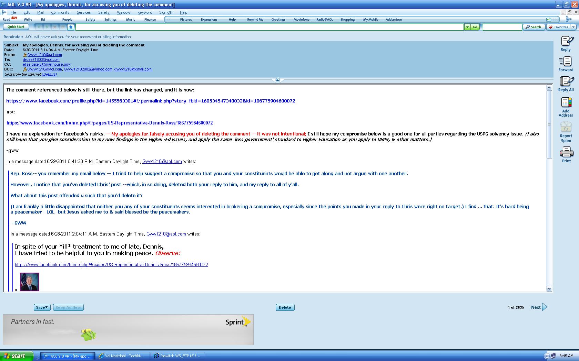Click the message scrollbar up arrow
This screenshot has height=361, width=579.
549,88
